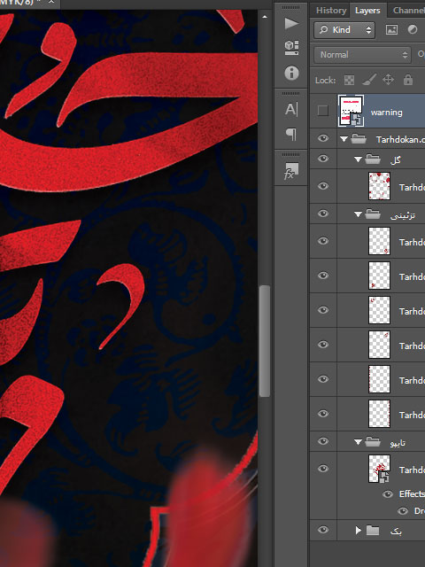Lock layer position icon

point(388,80)
